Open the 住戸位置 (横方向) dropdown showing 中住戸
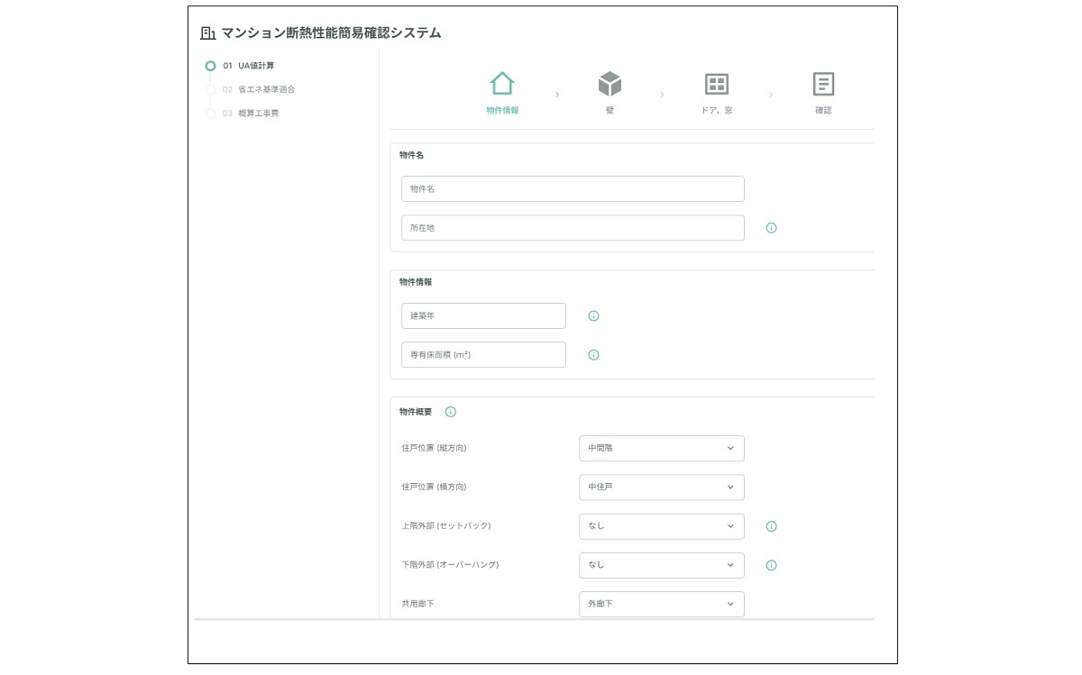Viewport: 1082px width, 675px height. point(662,488)
